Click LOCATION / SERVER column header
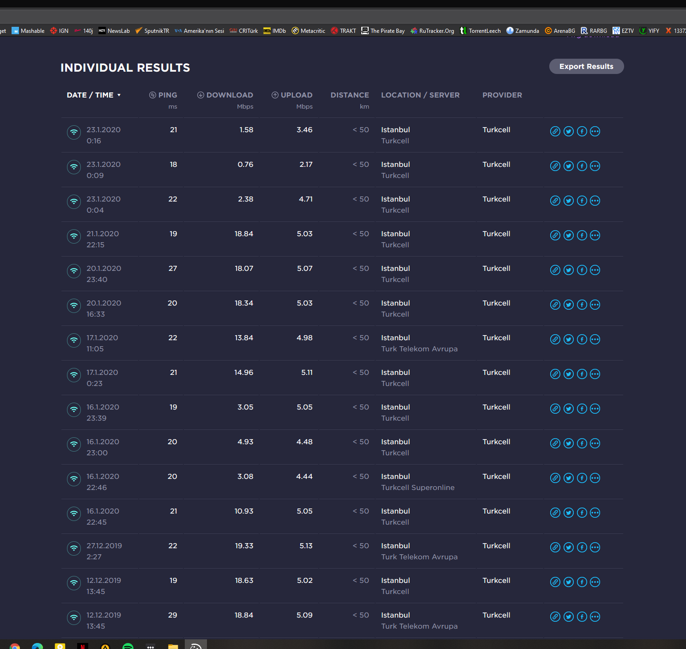 (x=420, y=95)
